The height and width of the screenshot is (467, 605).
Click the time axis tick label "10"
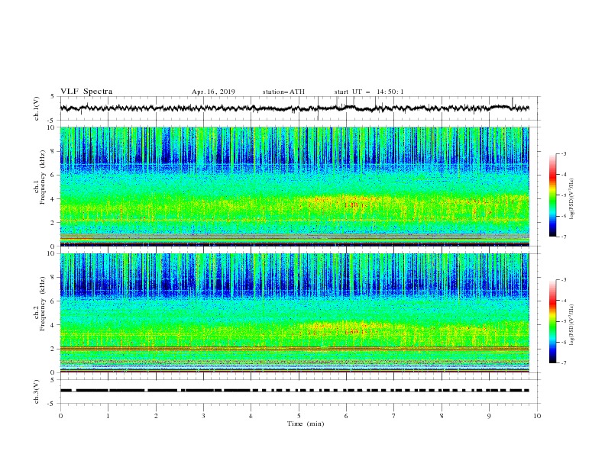click(x=537, y=416)
